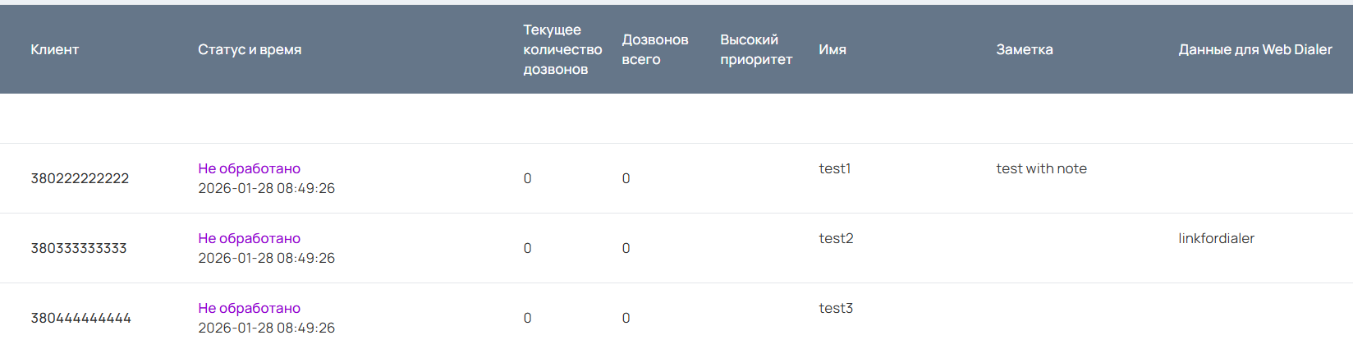This screenshot has height=340, width=1353.
Task: Click the Текущее количество дозвонов header
Action: tap(562, 49)
